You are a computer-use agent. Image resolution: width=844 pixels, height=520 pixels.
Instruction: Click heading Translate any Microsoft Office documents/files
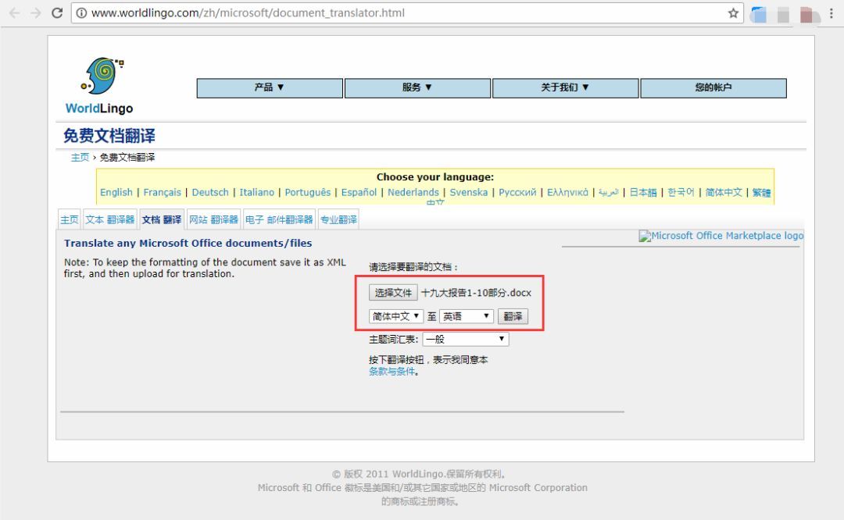pos(188,243)
